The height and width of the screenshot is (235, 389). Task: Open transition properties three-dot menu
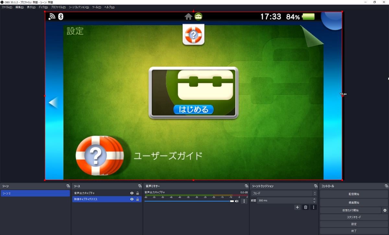(x=313, y=207)
